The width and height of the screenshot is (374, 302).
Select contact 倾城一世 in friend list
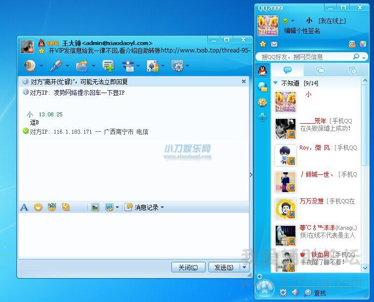click(x=316, y=182)
